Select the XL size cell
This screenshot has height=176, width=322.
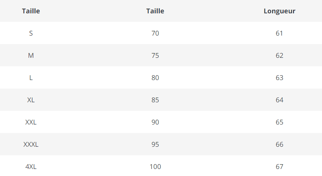(31, 100)
